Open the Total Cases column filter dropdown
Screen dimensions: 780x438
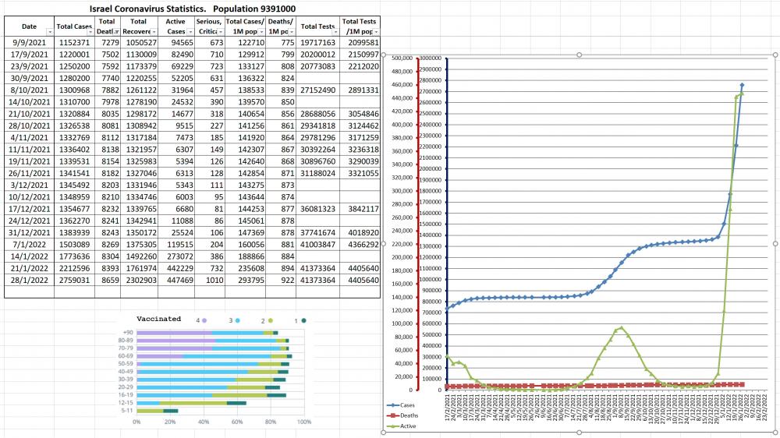point(90,32)
